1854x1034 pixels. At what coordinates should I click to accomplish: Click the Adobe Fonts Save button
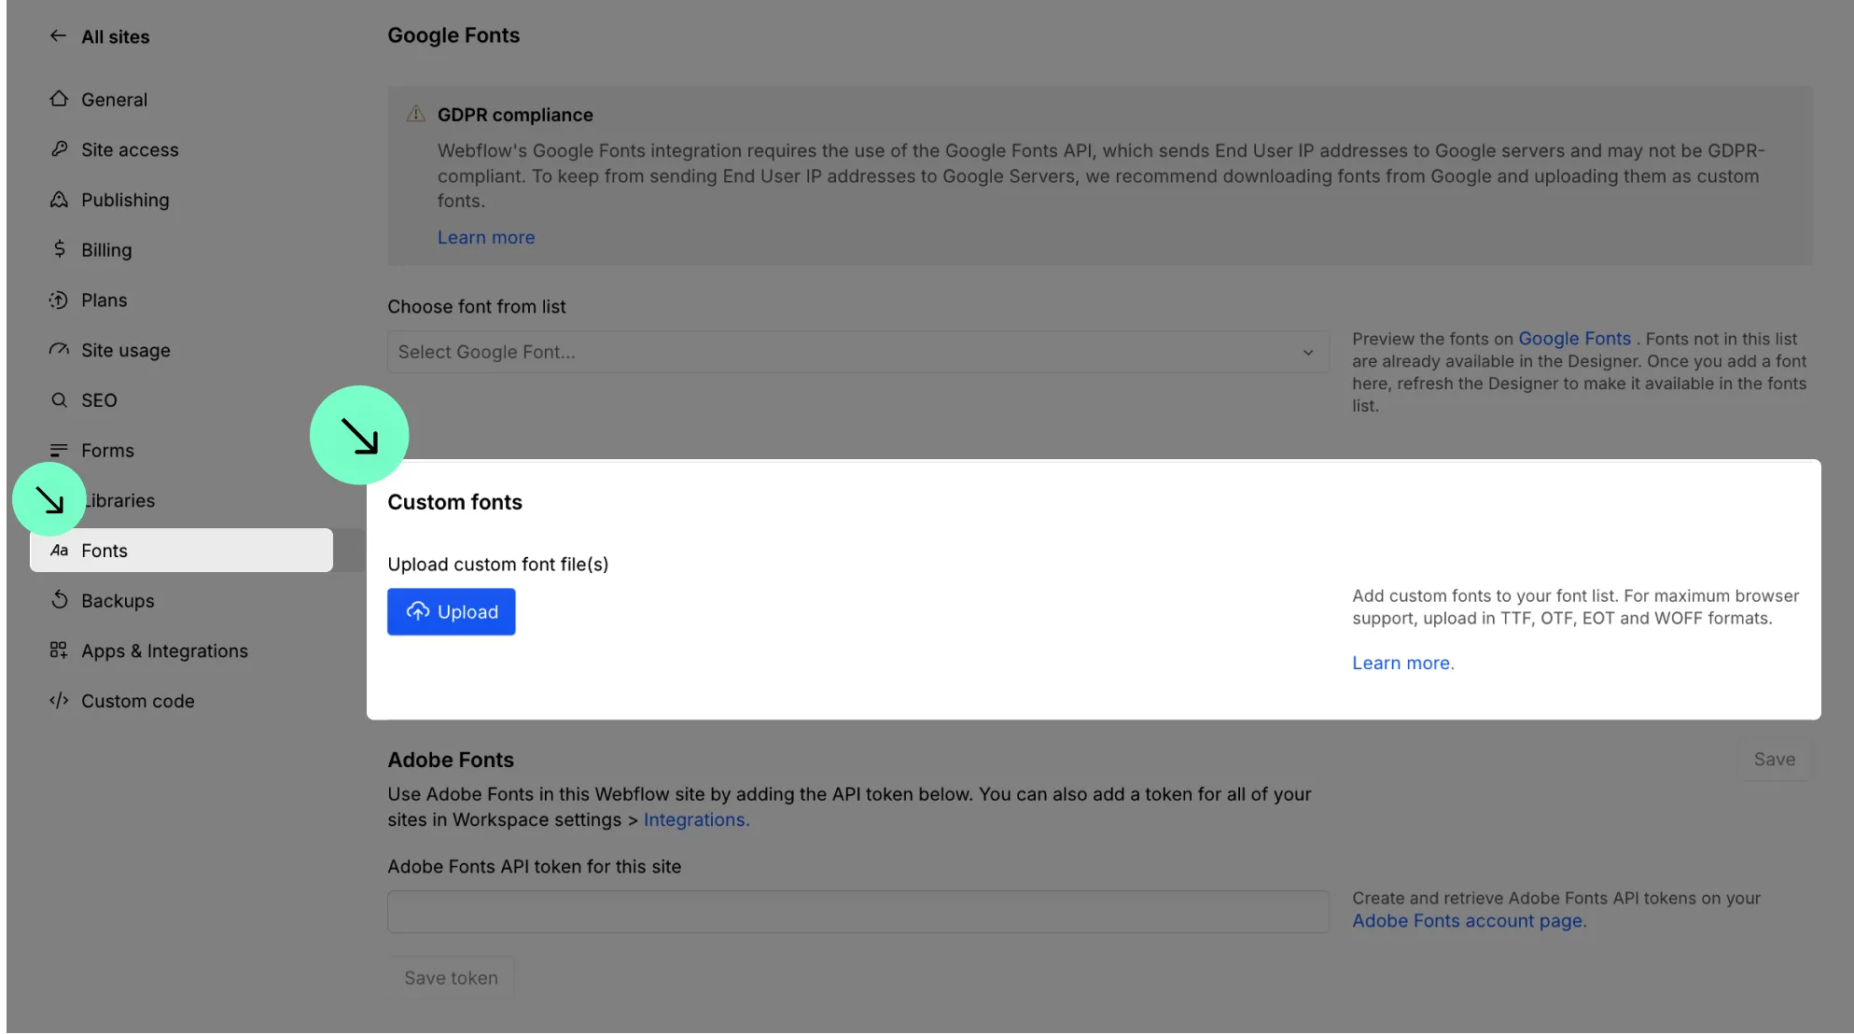(x=1774, y=760)
